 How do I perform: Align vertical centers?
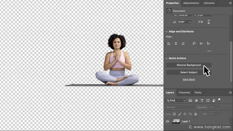(201, 43)
